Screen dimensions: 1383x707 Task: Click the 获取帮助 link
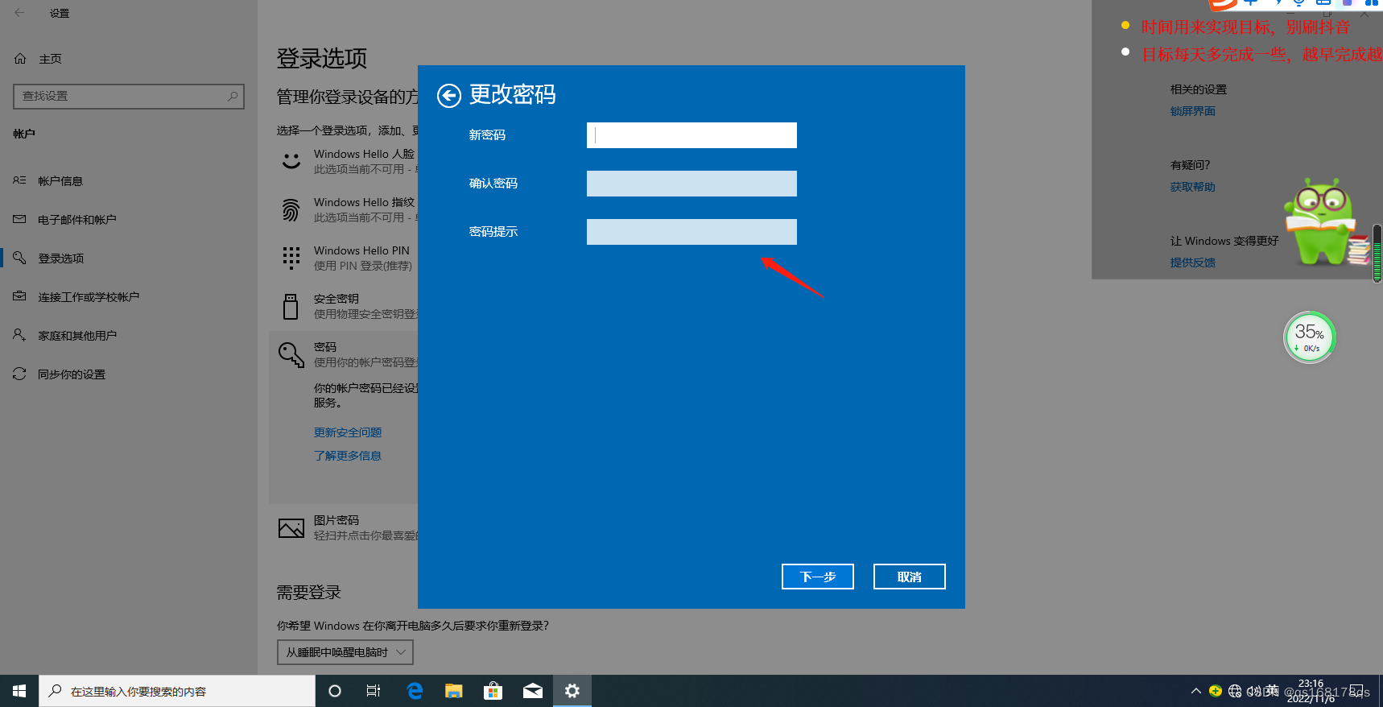[1193, 187]
